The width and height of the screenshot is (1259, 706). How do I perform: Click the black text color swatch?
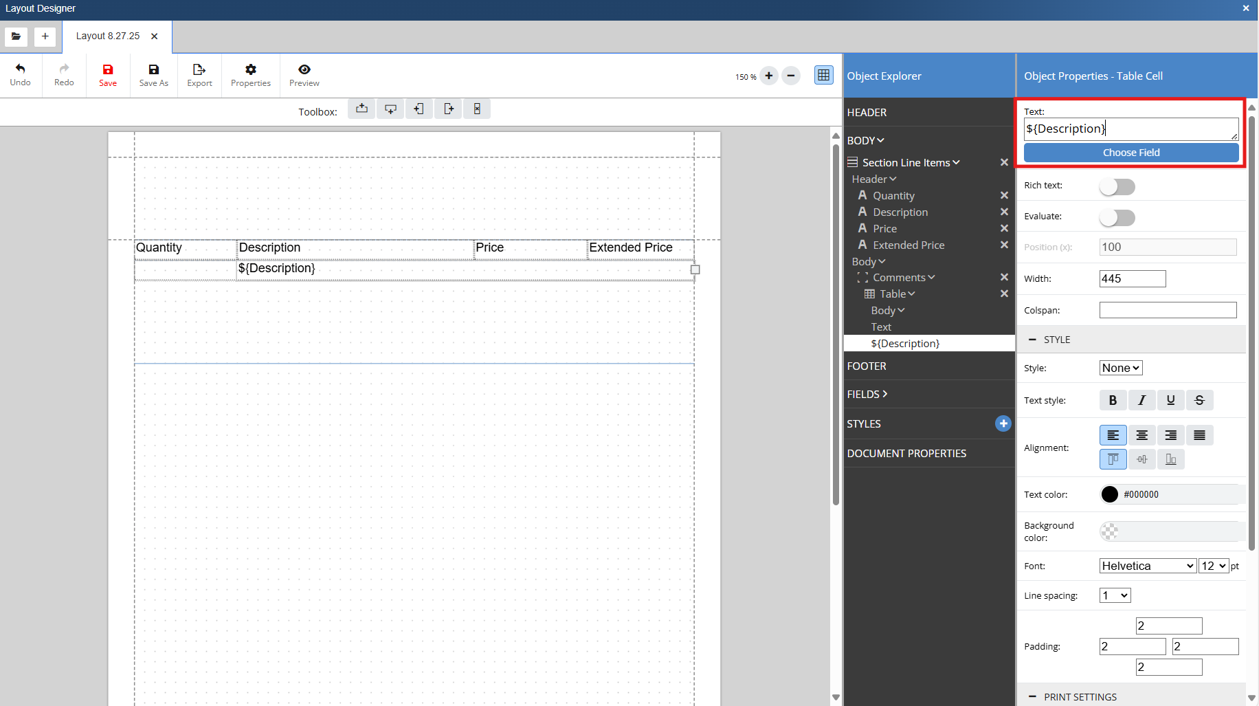pos(1109,494)
